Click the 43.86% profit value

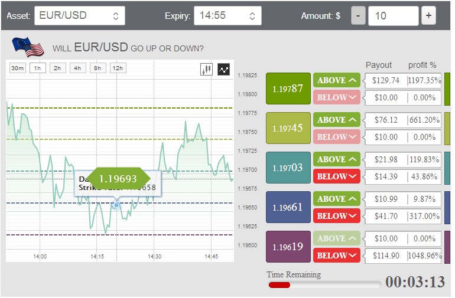424,176
